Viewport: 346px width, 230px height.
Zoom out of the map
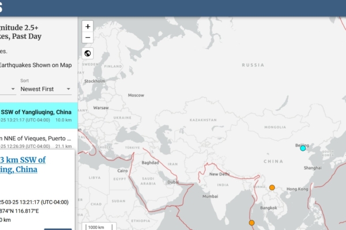pyautogui.click(x=88, y=38)
